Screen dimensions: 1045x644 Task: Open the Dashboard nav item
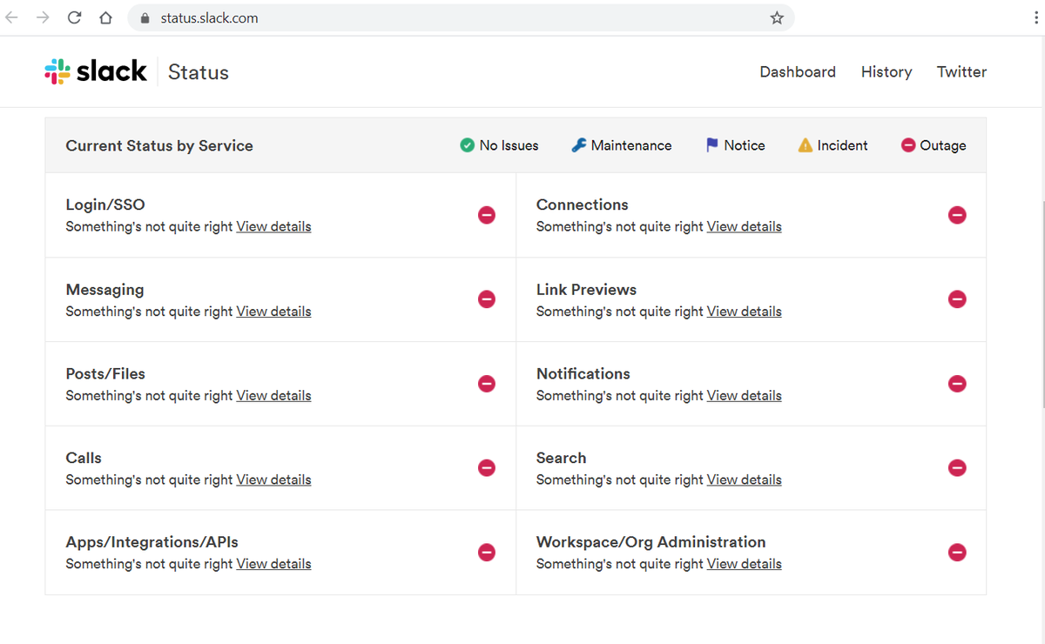(798, 72)
